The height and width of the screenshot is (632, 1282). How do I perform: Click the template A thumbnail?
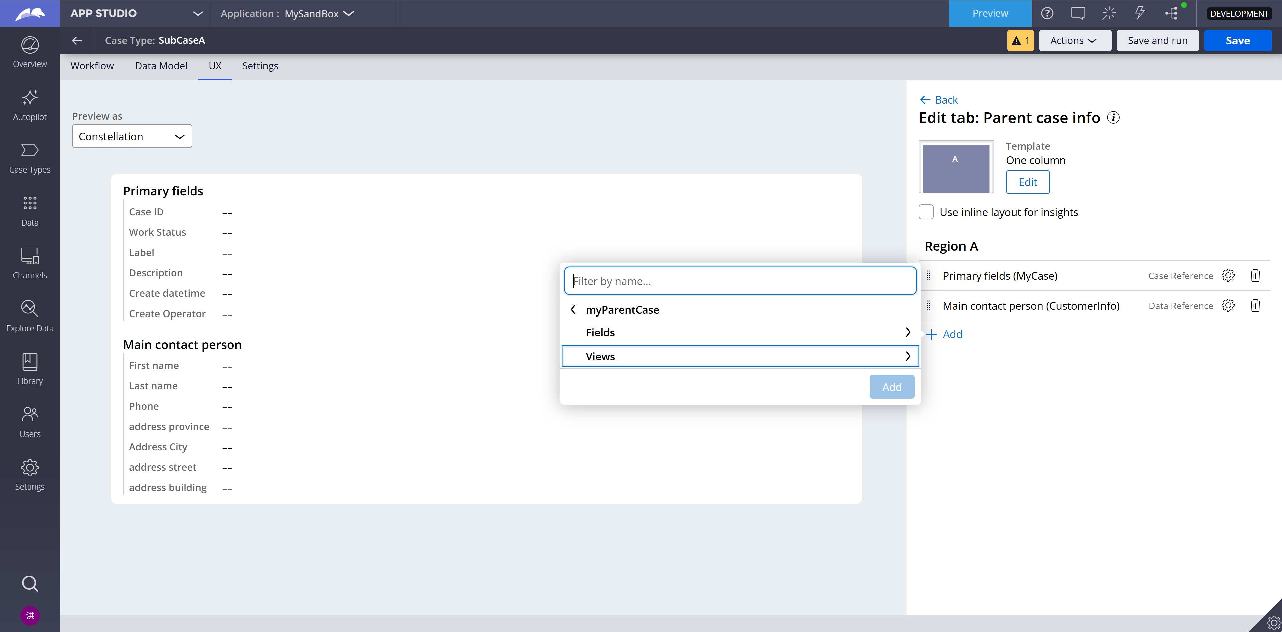[955, 167]
